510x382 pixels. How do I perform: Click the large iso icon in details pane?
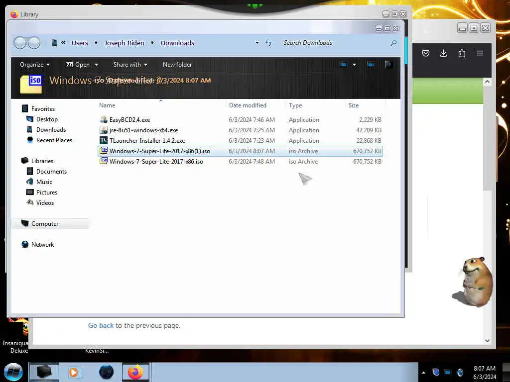tap(31, 84)
